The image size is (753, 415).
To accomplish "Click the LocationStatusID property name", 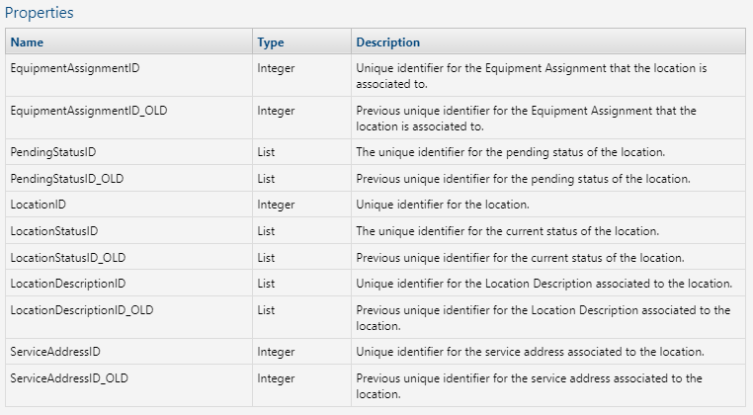I will click(x=54, y=231).
